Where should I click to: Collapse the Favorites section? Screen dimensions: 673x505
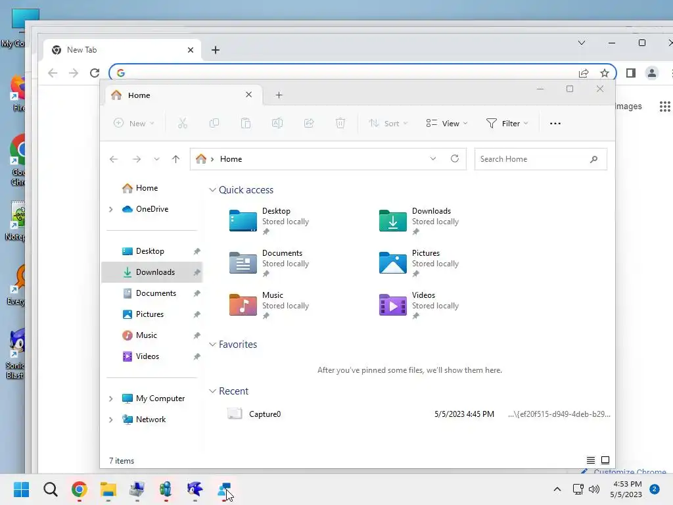[x=212, y=345]
